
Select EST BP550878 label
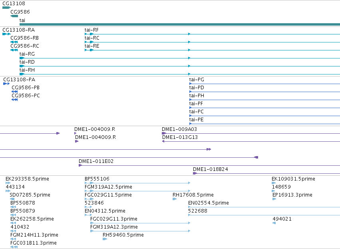click(x=23, y=203)
